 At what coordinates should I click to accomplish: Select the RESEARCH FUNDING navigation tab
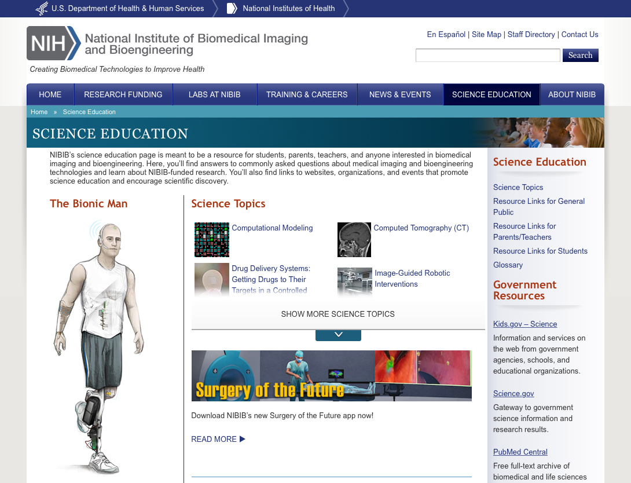tap(123, 94)
